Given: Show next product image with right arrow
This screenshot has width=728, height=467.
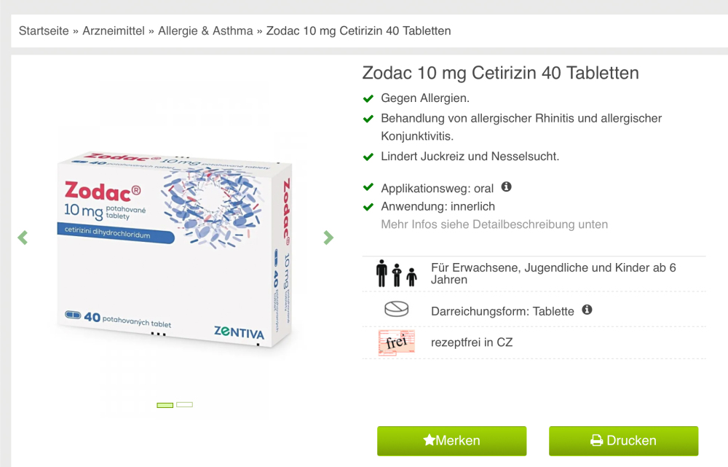Looking at the screenshot, I should pos(328,238).
